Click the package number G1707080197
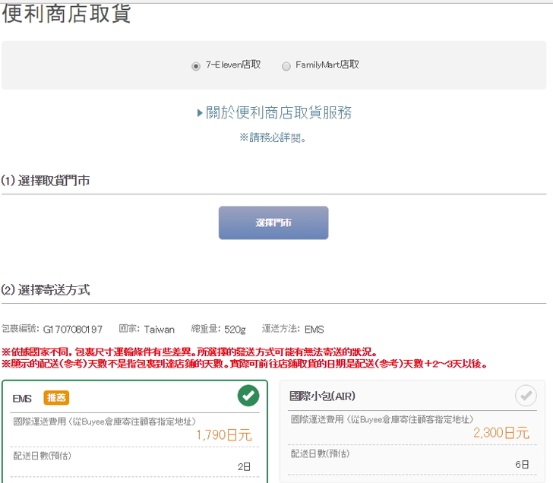This screenshot has width=553, height=483. click(x=72, y=329)
